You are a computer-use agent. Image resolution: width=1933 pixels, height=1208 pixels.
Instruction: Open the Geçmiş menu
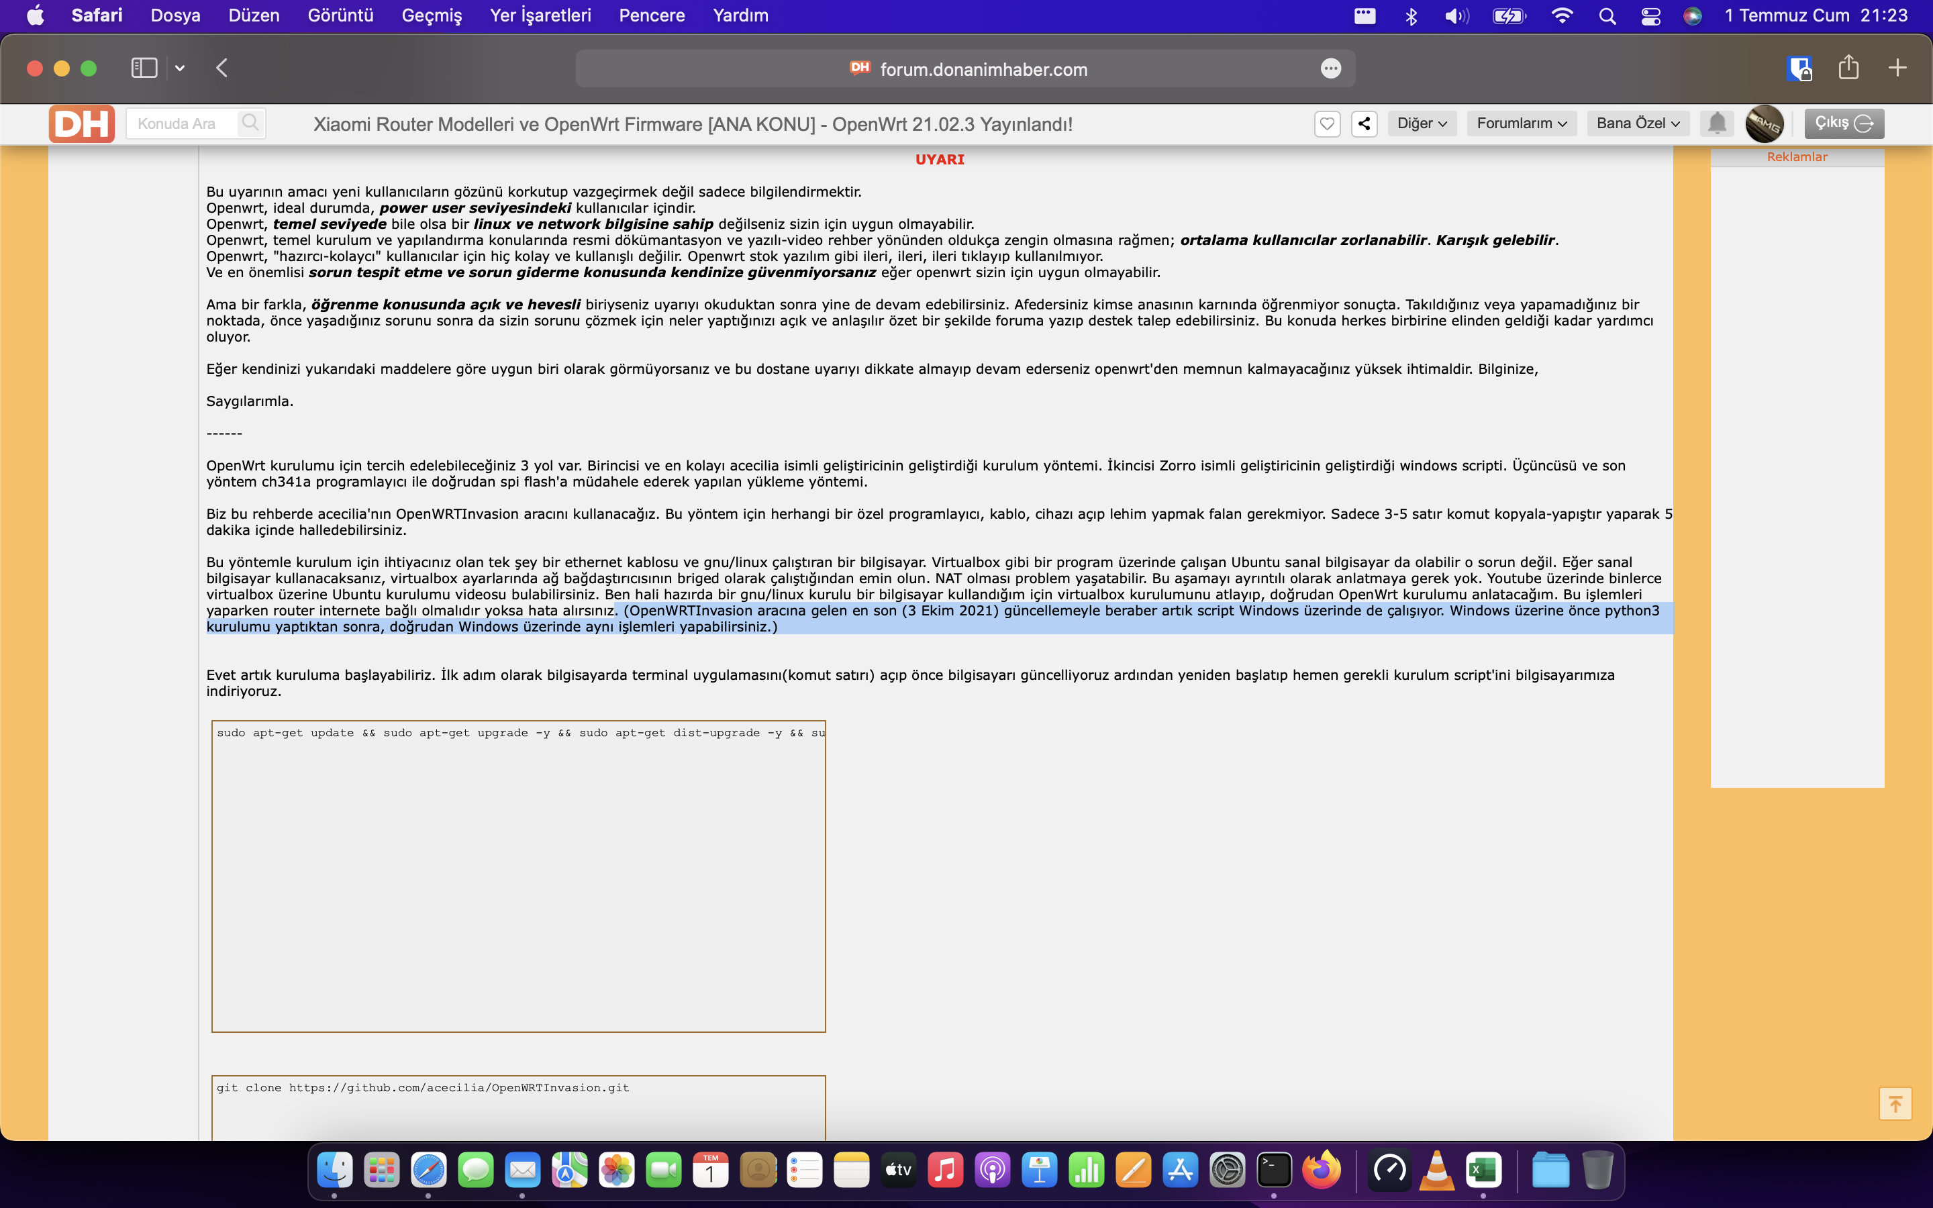tap(432, 15)
